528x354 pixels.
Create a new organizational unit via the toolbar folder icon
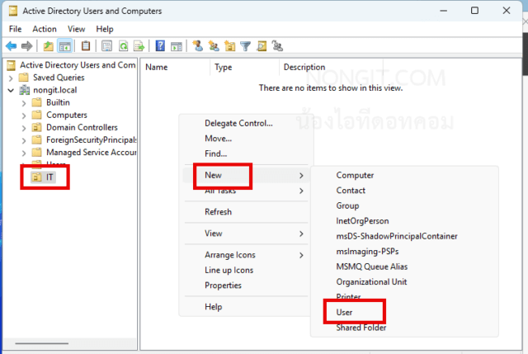pos(229,46)
